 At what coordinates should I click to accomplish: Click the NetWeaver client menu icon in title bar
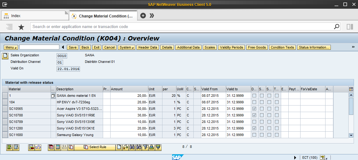[x=5, y=4]
